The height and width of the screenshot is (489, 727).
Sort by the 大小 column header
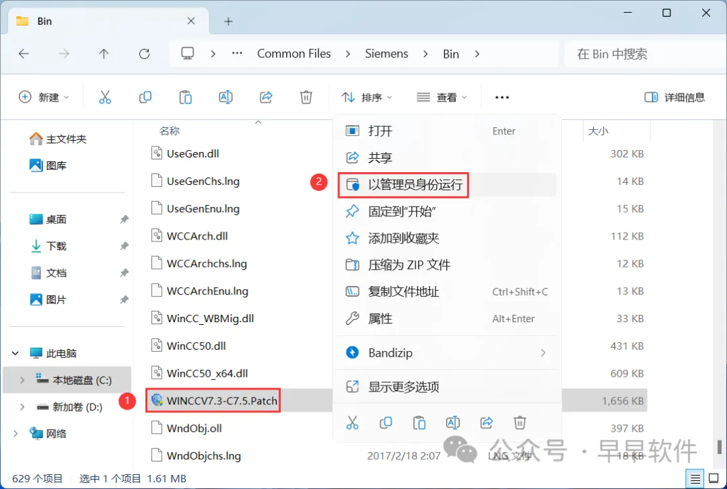click(x=598, y=131)
